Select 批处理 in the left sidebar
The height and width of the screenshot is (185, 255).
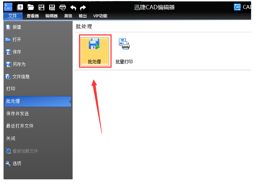tap(38, 101)
